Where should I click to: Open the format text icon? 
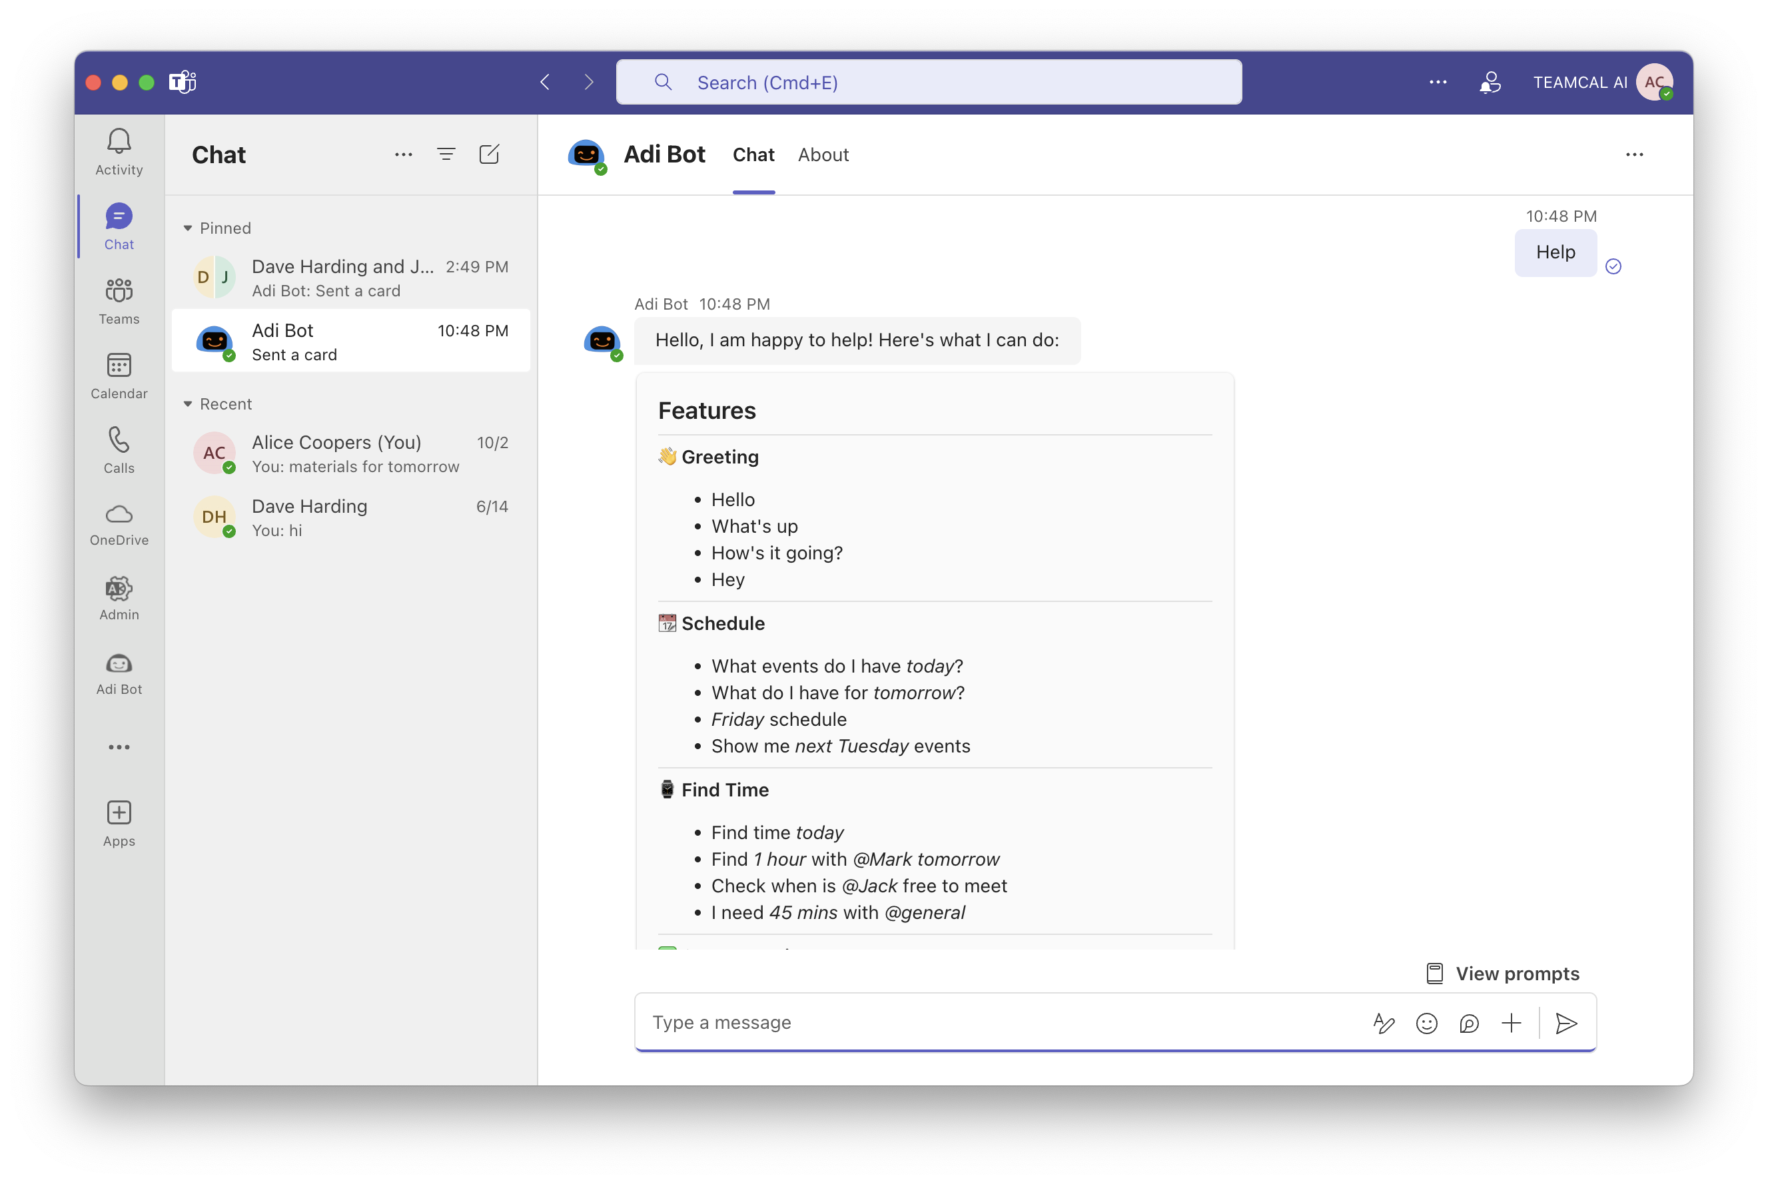(x=1383, y=1023)
